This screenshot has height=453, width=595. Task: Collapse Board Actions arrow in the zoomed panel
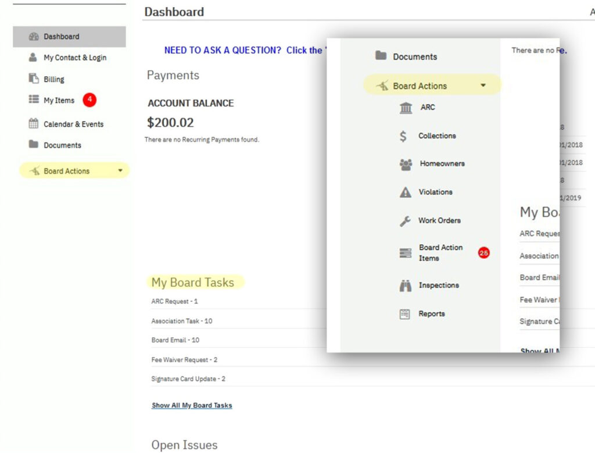pyautogui.click(x=483, y=85)
